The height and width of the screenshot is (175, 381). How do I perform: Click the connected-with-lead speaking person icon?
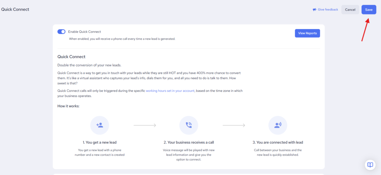(278, 125)
